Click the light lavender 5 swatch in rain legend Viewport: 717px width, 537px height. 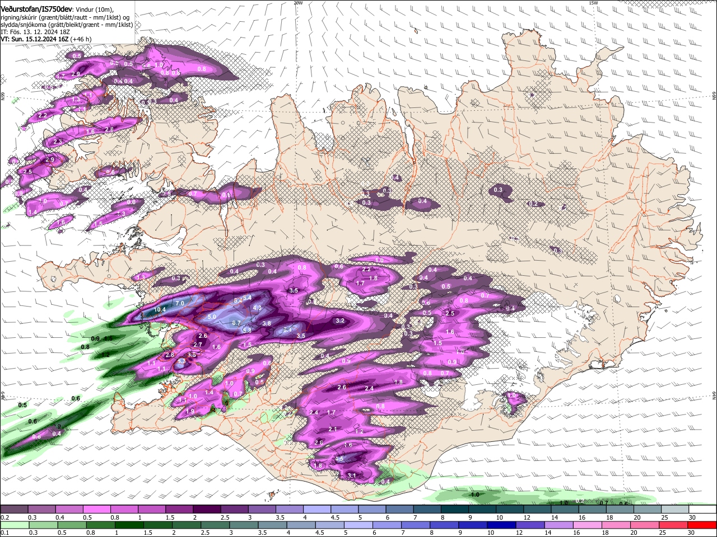click(358, 525)
